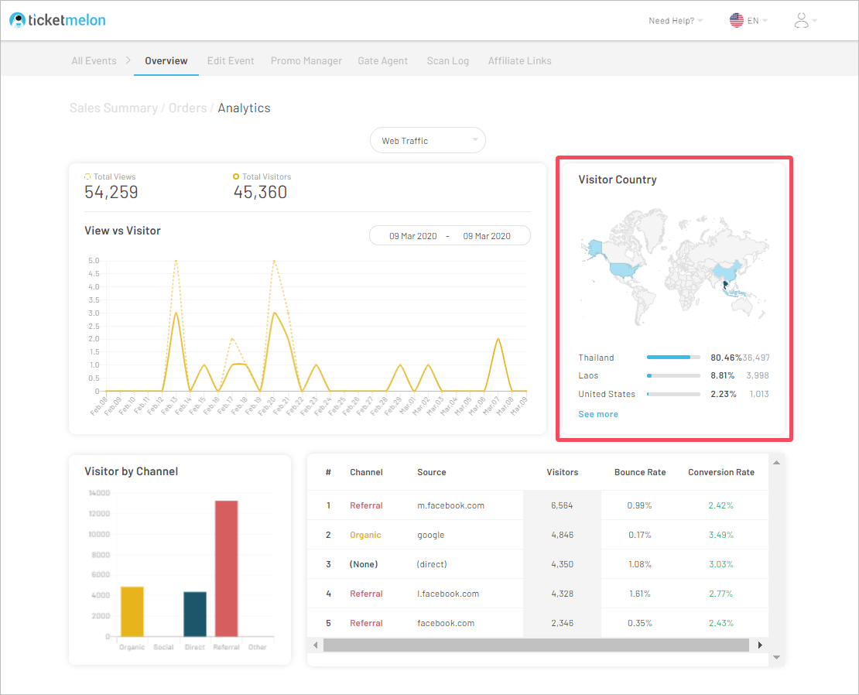Click the 1.61% bounce rate value
The height and width of the screenshot is (695, 859).
pyautogui.click(x=640, y=594)
